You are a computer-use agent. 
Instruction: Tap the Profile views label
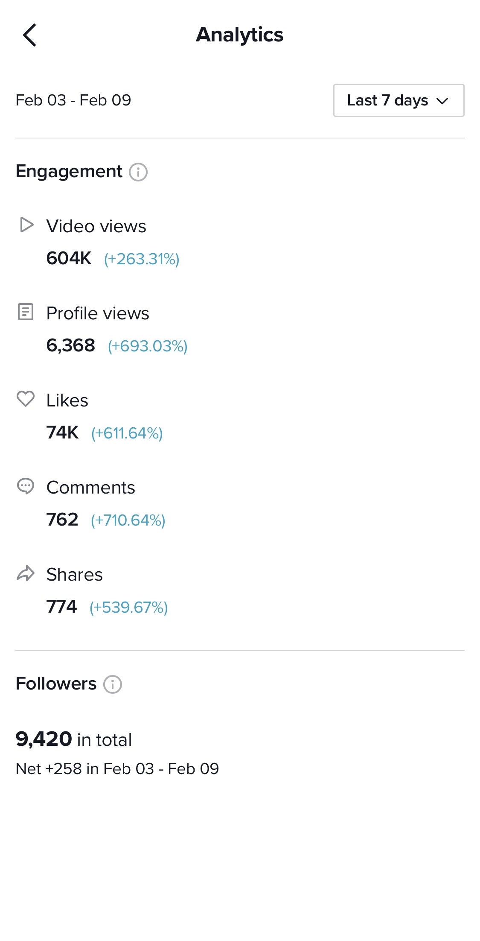(98, 313)
